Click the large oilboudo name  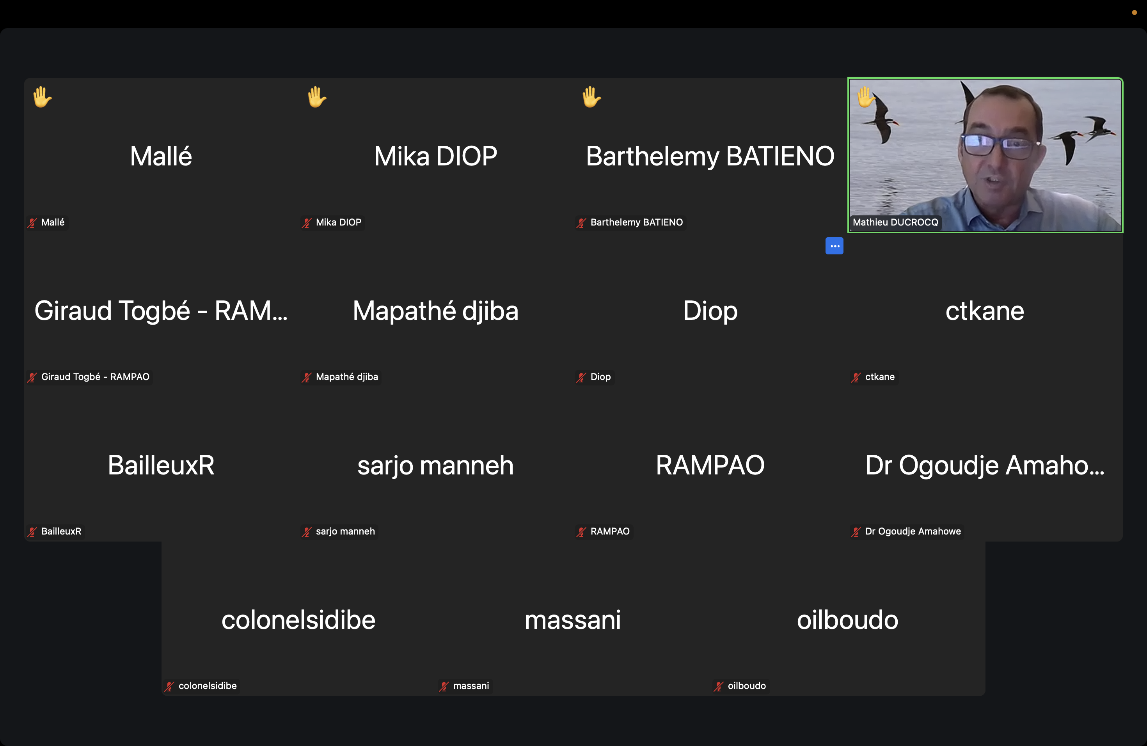(x=847, y=620)
